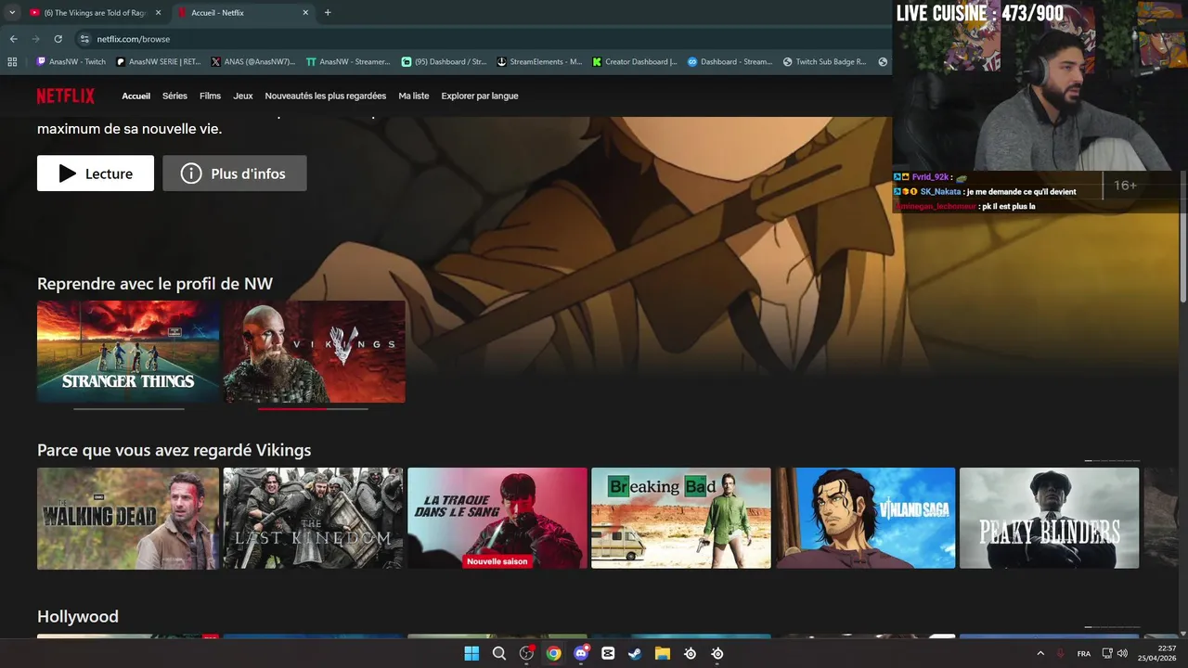This screenshot has height=668, width=1188.
Task: Click the site info icon in address bar
Action: tap(84, 39)
